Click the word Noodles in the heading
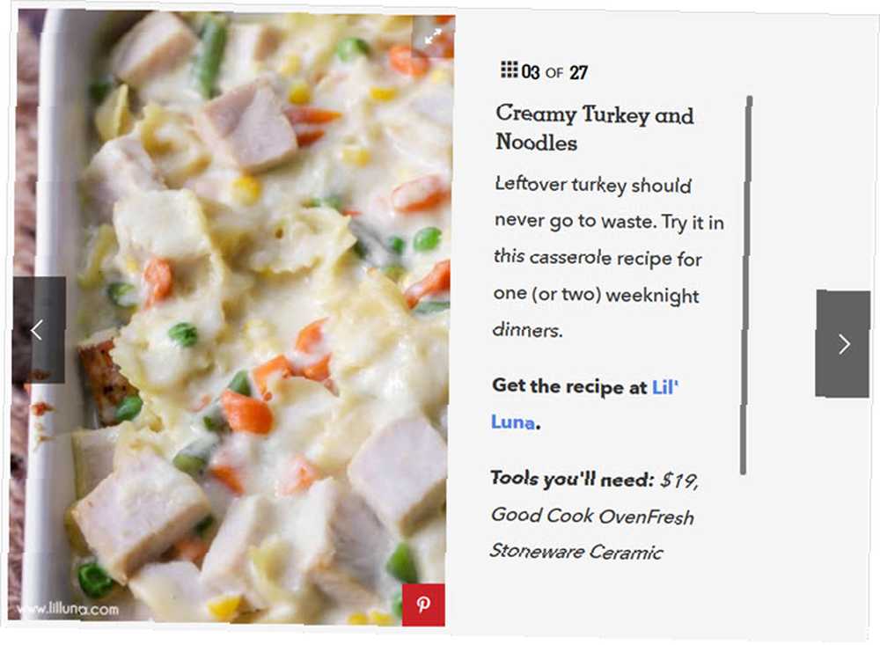This screenshot has width=880, height=645. [x=536, y=142]
